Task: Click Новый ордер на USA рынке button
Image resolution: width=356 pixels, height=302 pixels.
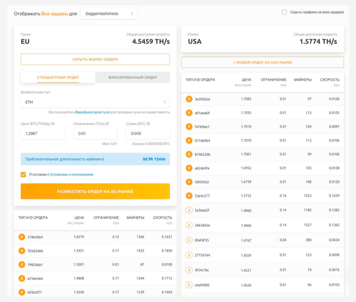Action: pos(262,62)
